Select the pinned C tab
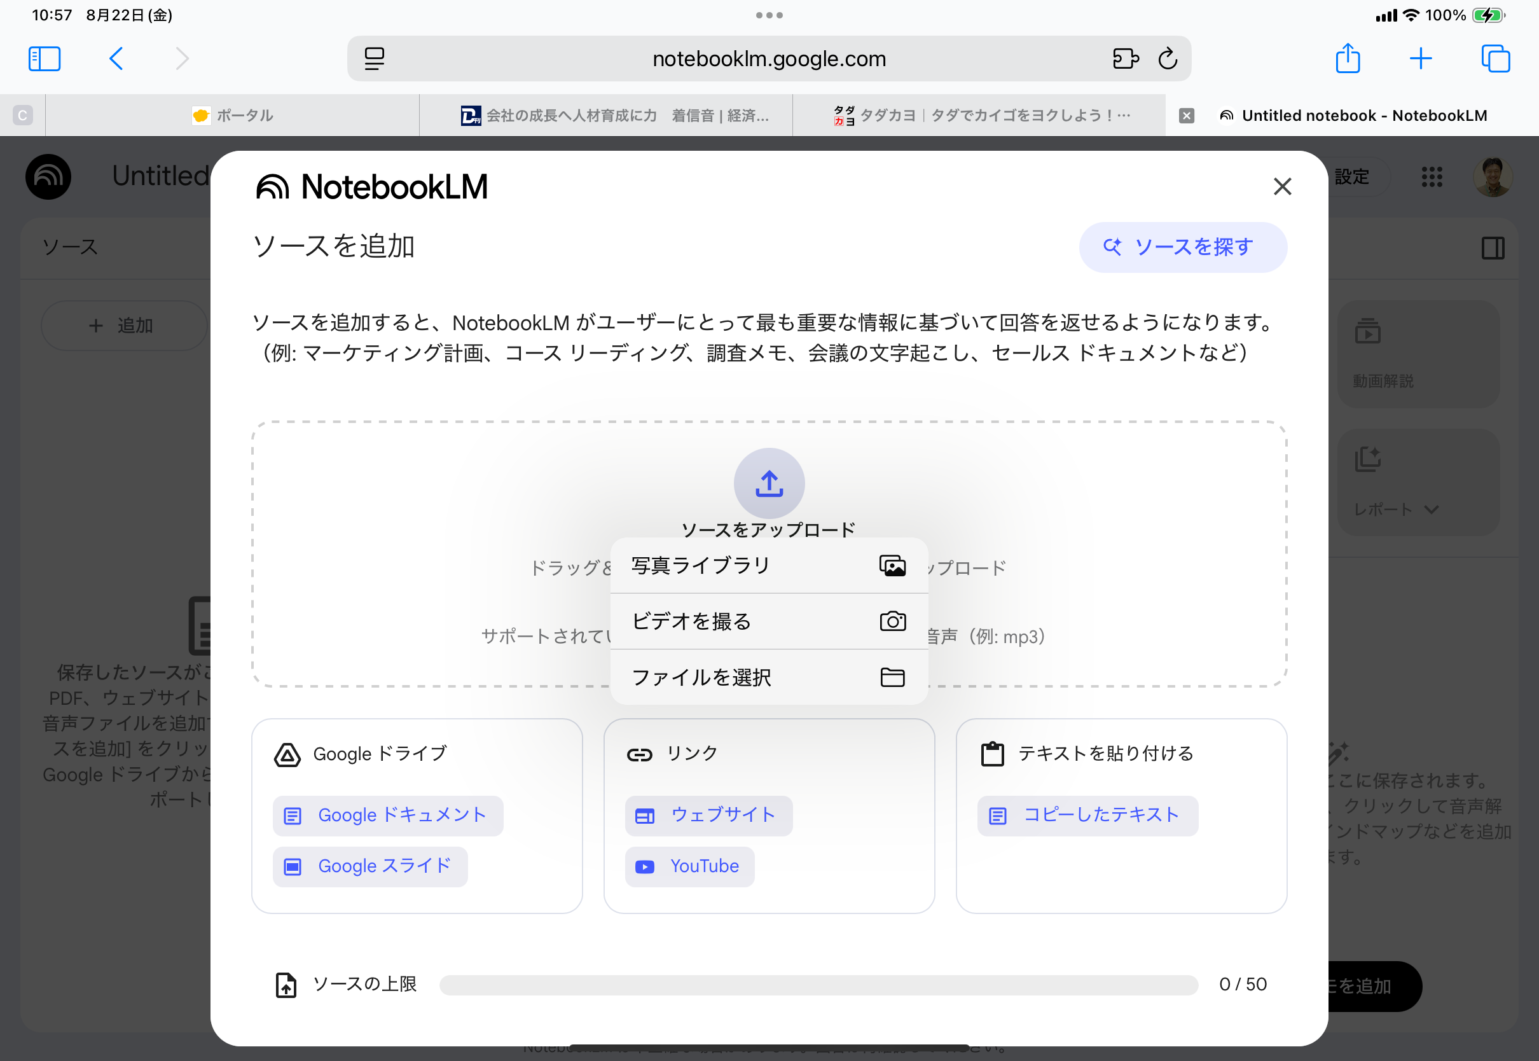Screen dimensions: 1539x1061 tap(23, 116)
